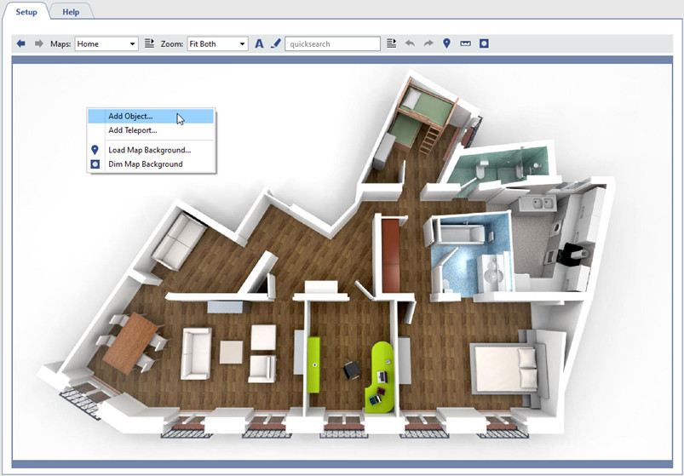Click into the quicksearch input field
The height and width of the screenshot is (476, 684).
point(332,43)
